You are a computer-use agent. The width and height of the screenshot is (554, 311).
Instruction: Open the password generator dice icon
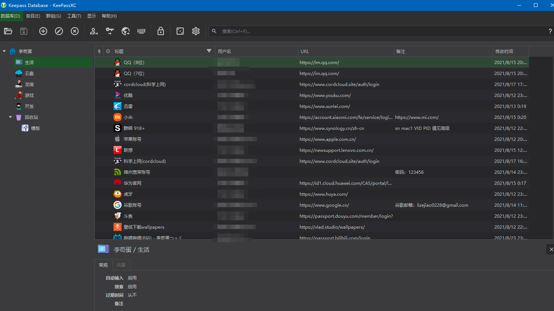click(x=180, y=31)
